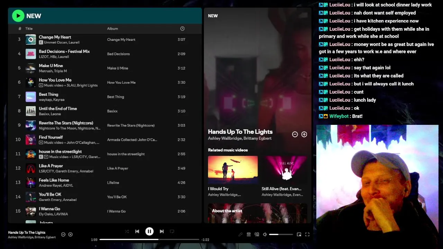Image resolution: width=443 pixels, height=249 pixels.
Task: Click Best Thing cover art
Action: [x=31, y=97]
